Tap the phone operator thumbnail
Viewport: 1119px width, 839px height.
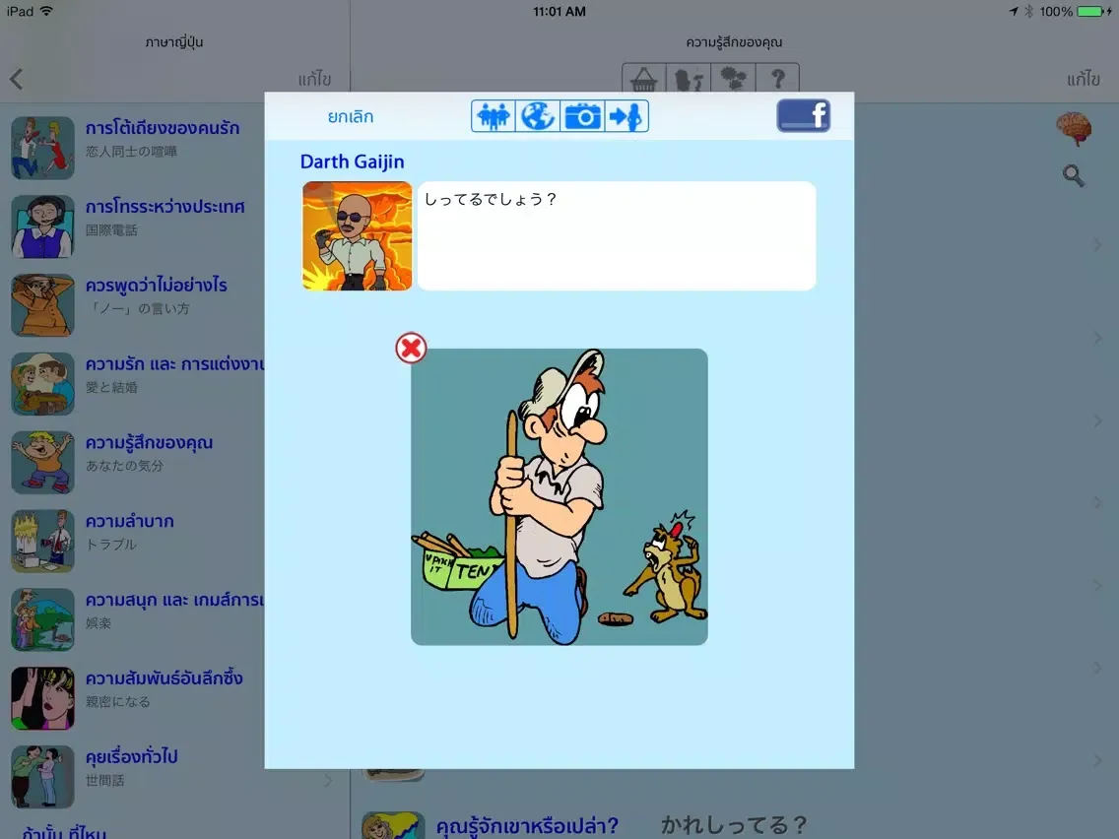point(42,226)
